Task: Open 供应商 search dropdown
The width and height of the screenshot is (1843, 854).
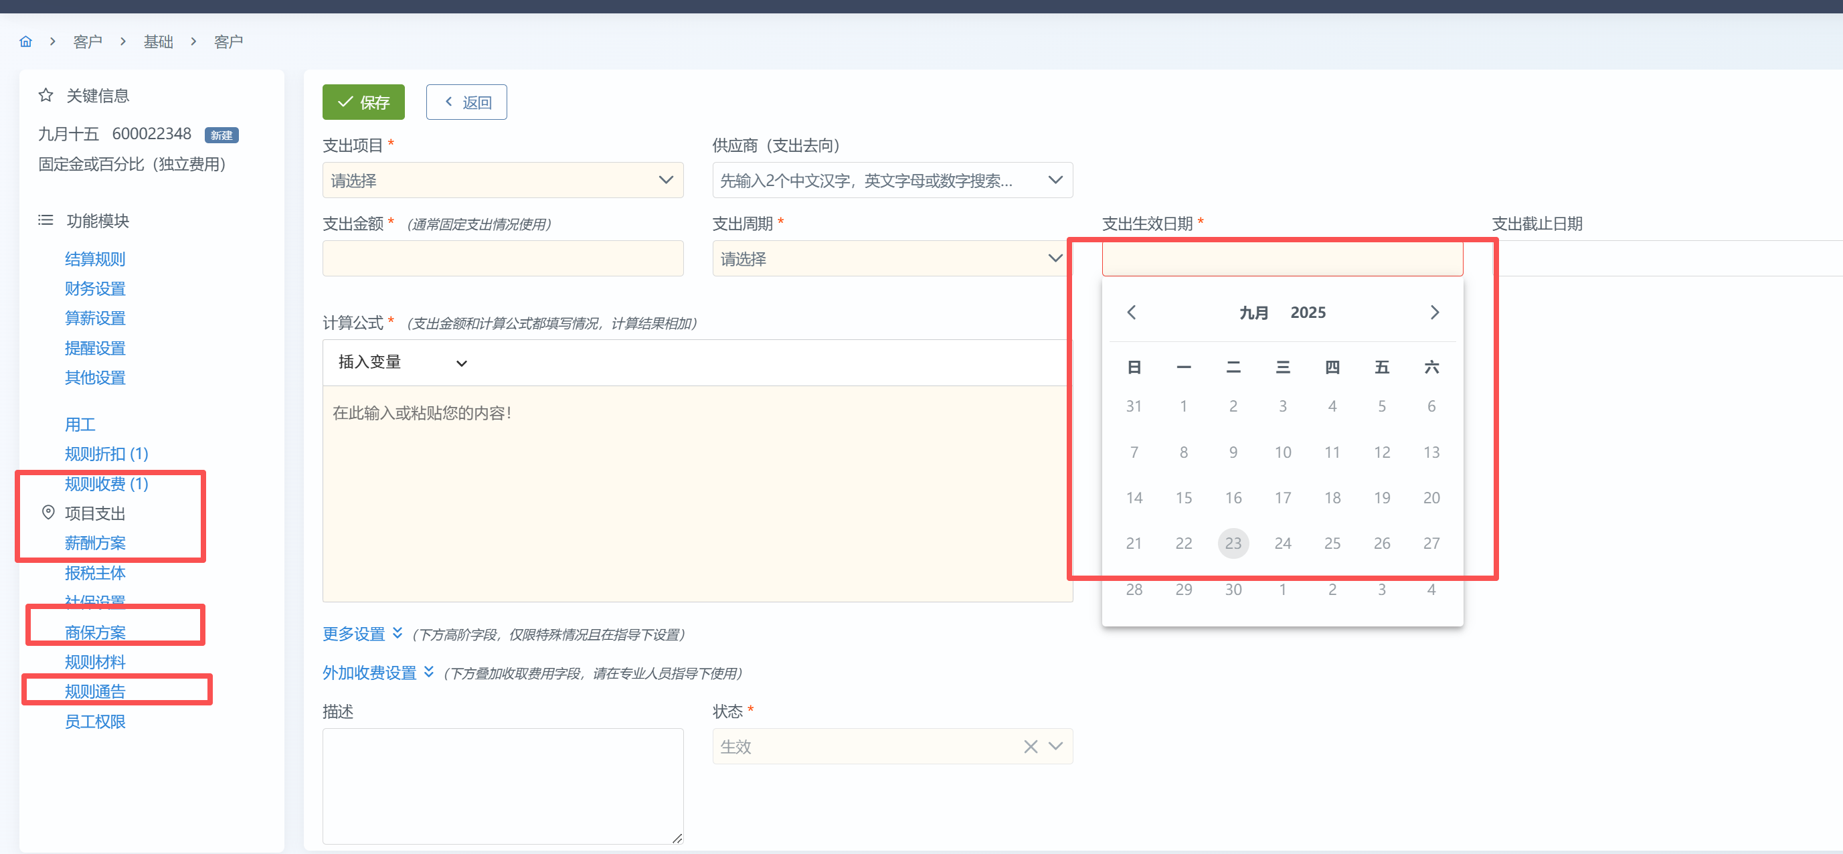Action: coord(891,180)
